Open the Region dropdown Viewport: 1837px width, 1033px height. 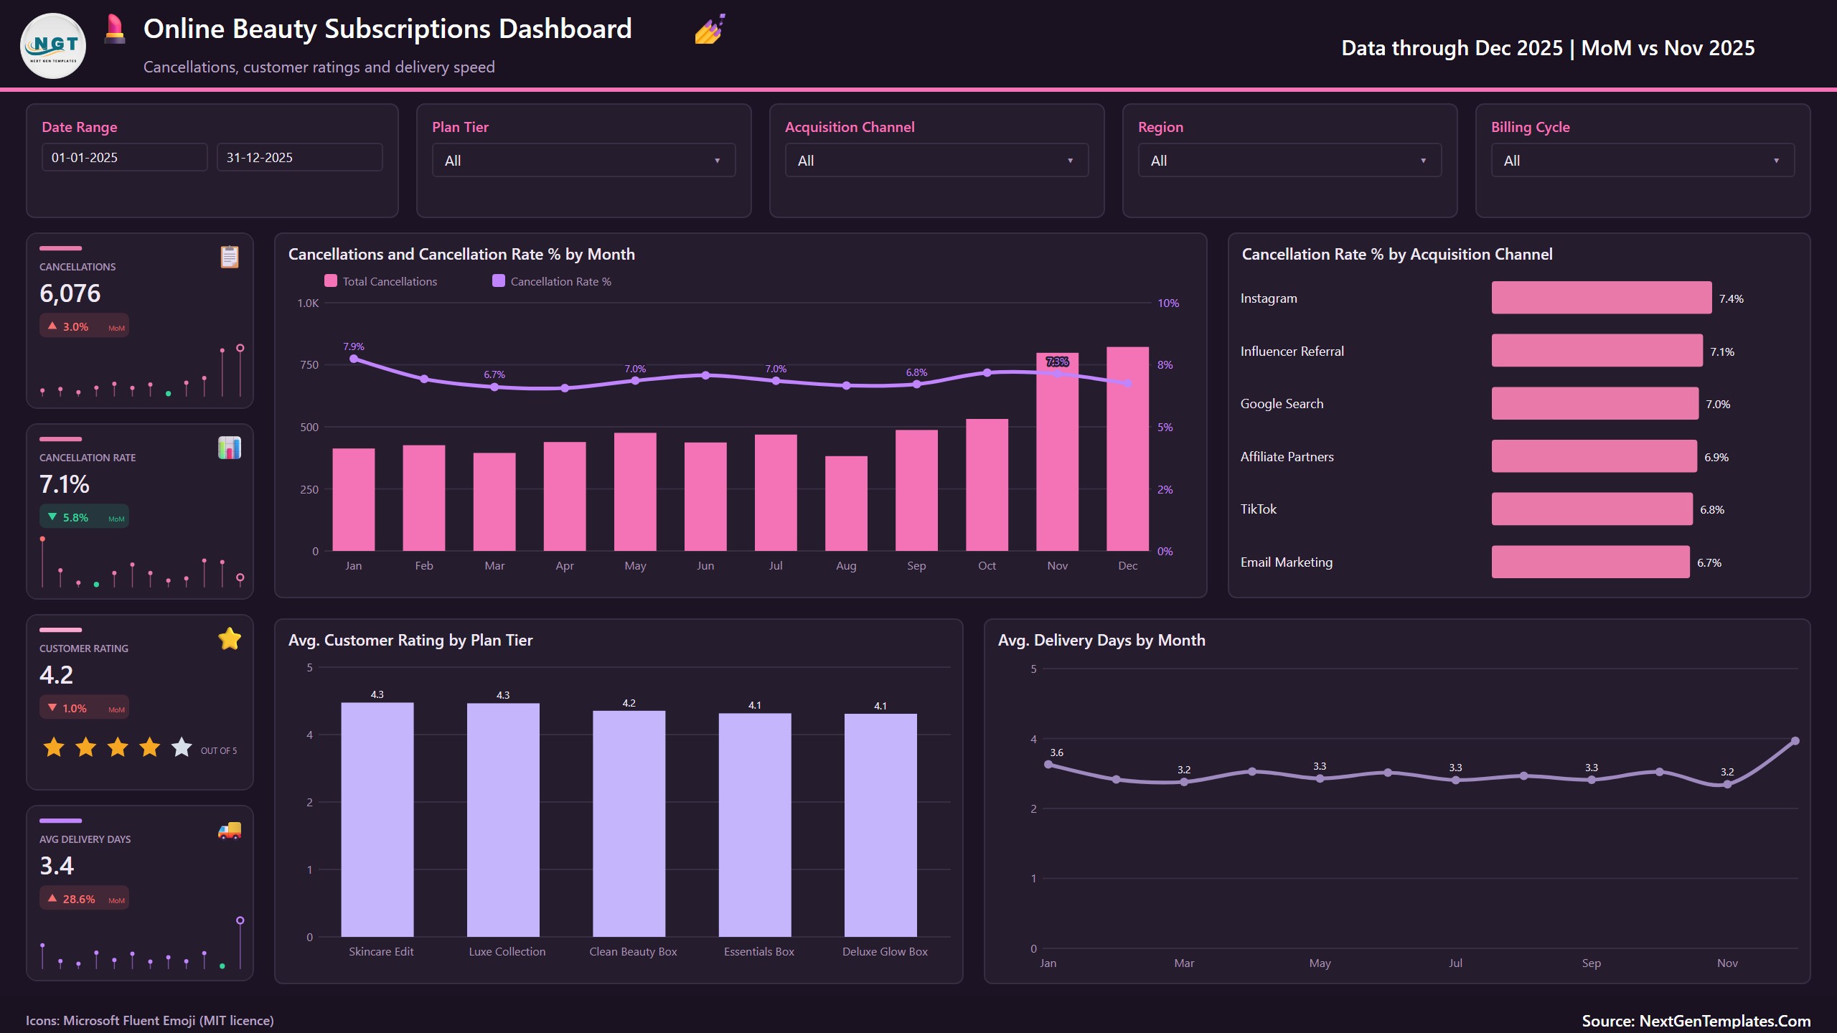tap(1289, 161)
